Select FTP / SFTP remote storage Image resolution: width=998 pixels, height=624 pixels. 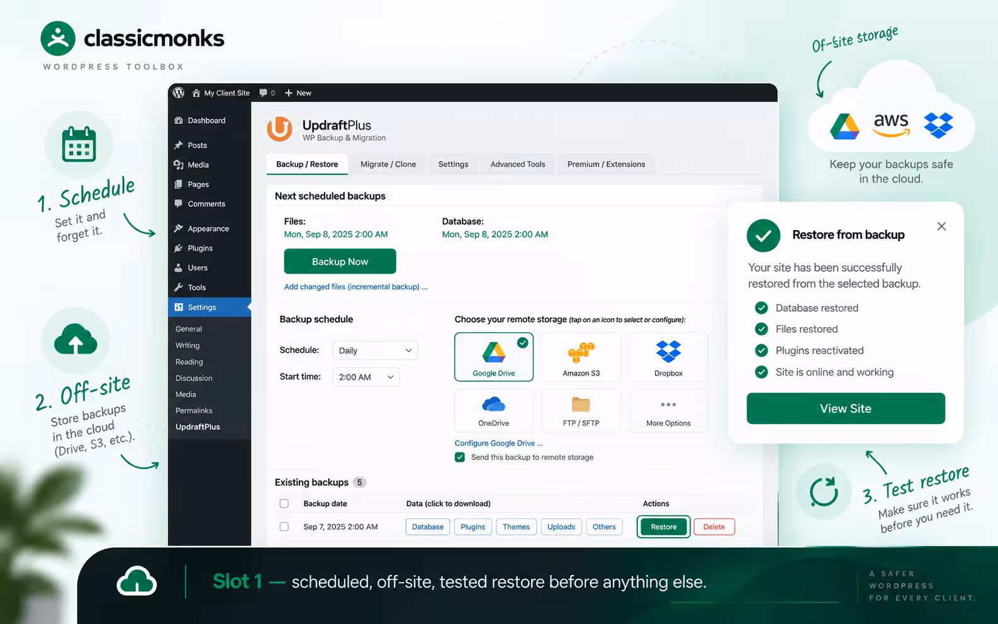[581, 410]
